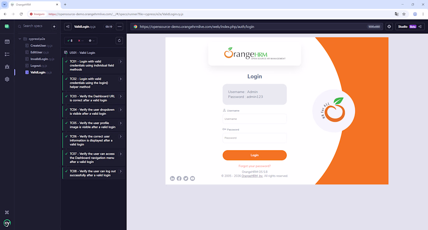Click the new spec plus button
Viewport: 428px width, 230px height.
coord(54,26)
